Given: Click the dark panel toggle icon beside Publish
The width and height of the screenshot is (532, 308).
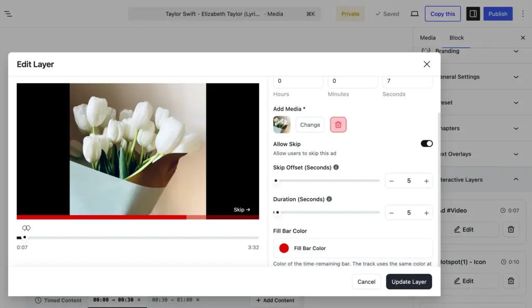Looking at the screenshot, I should point(473,14).
